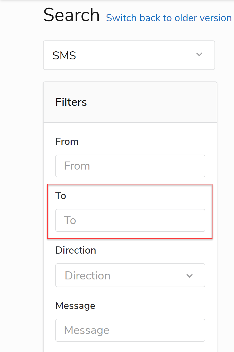Click the "Search" page heading
Screen dimensions: 234x352
coord(71,15)
